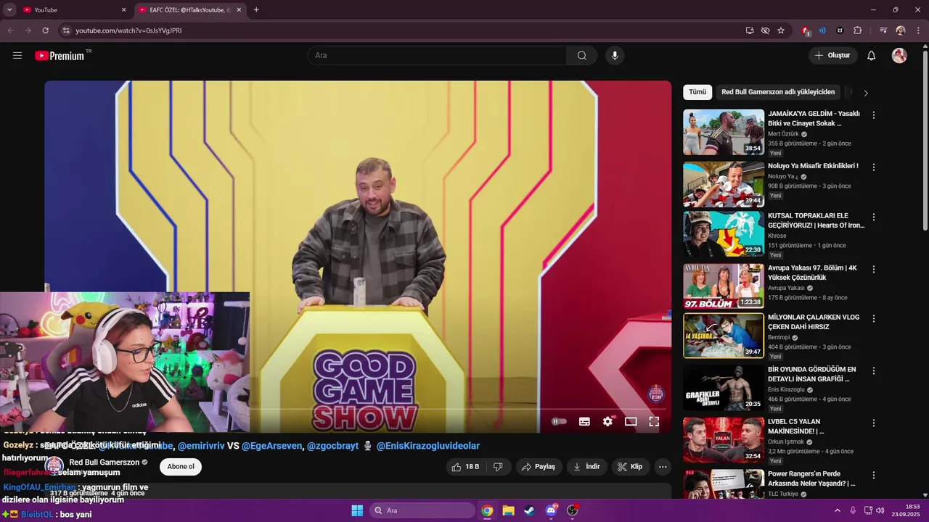929x522 pixels.
Task: Click the eye-slash icon in address bar
Action: pos(765,30)
